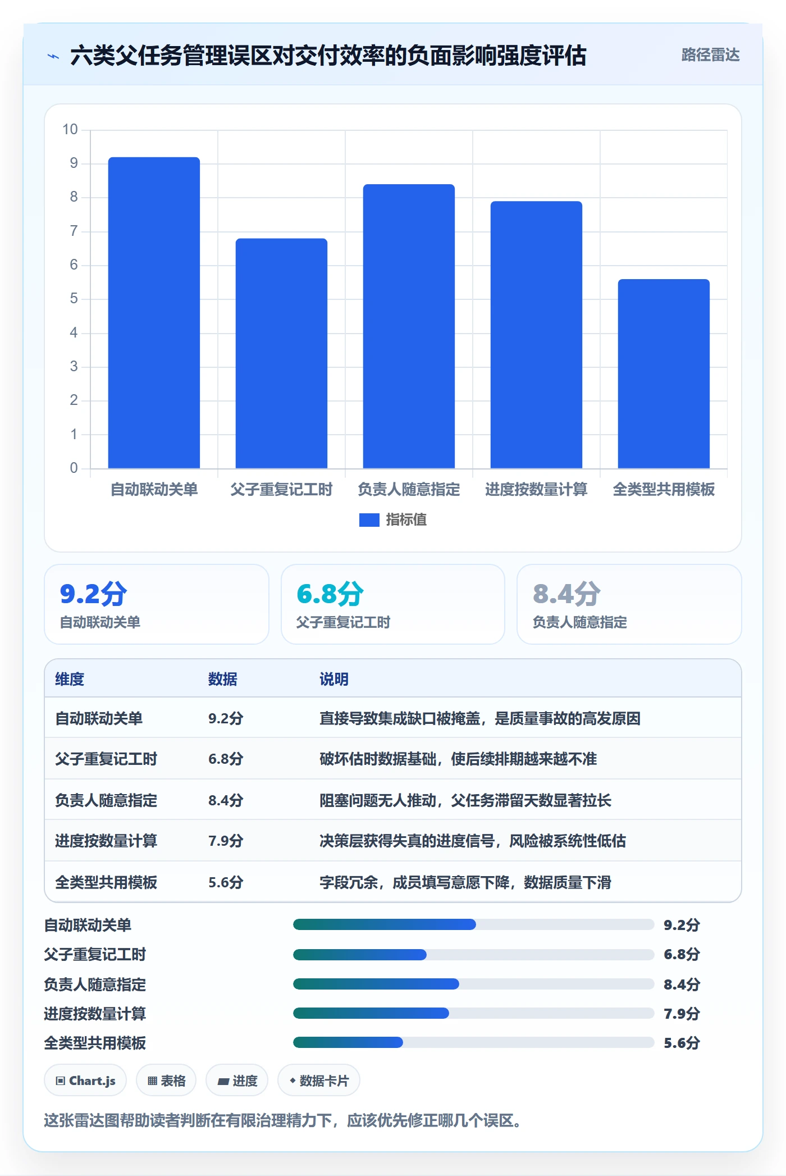Select the 自动联动关单 cell in the table
Image resolution: width=786 pixels, height=1176 pixels.
[x=99, y=718]
